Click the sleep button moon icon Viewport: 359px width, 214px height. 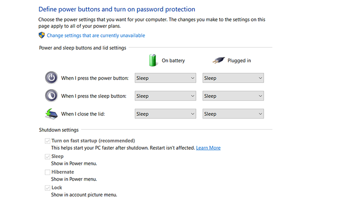click(52, 95)
